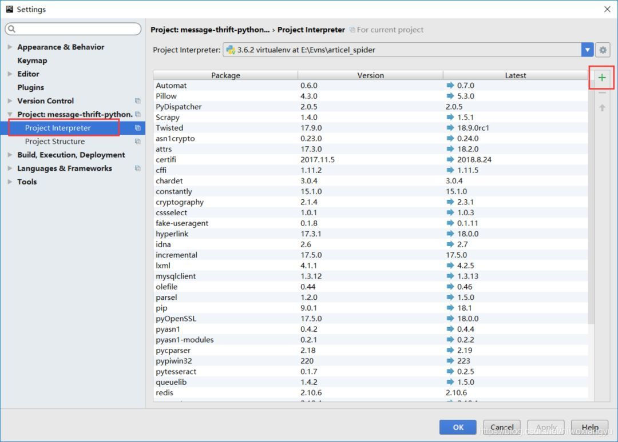This screenshot has height=442, width=618.
Task: Click the green plus install package icon
Action: pos(601,78)
